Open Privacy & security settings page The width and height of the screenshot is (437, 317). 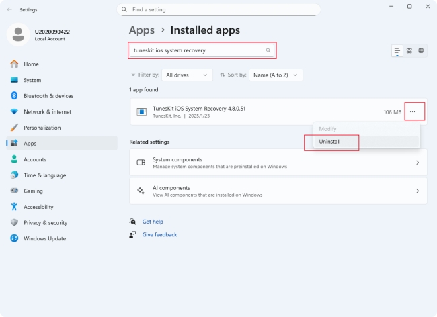coord(46,223)
